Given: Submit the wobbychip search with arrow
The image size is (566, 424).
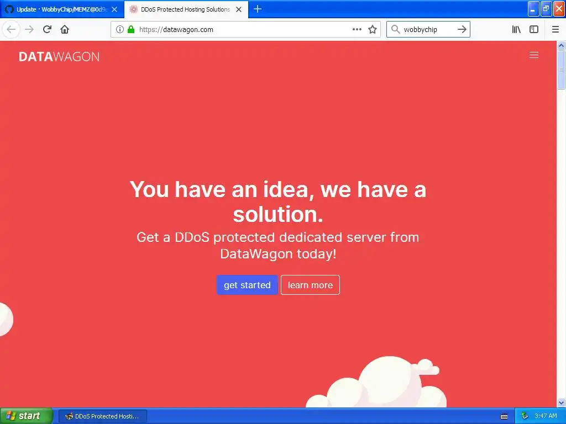Looking at the screenshot, I should click(x=462, y=29).
